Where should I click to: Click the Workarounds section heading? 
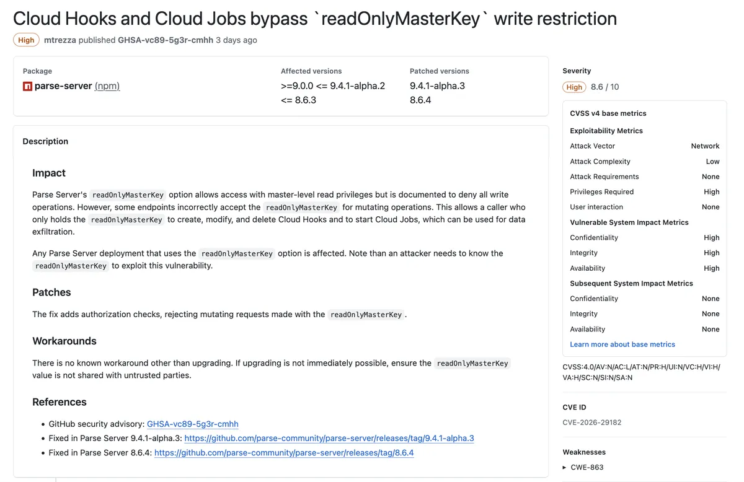[x=64, y=341]
